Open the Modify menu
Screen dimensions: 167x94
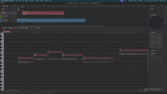26,1
